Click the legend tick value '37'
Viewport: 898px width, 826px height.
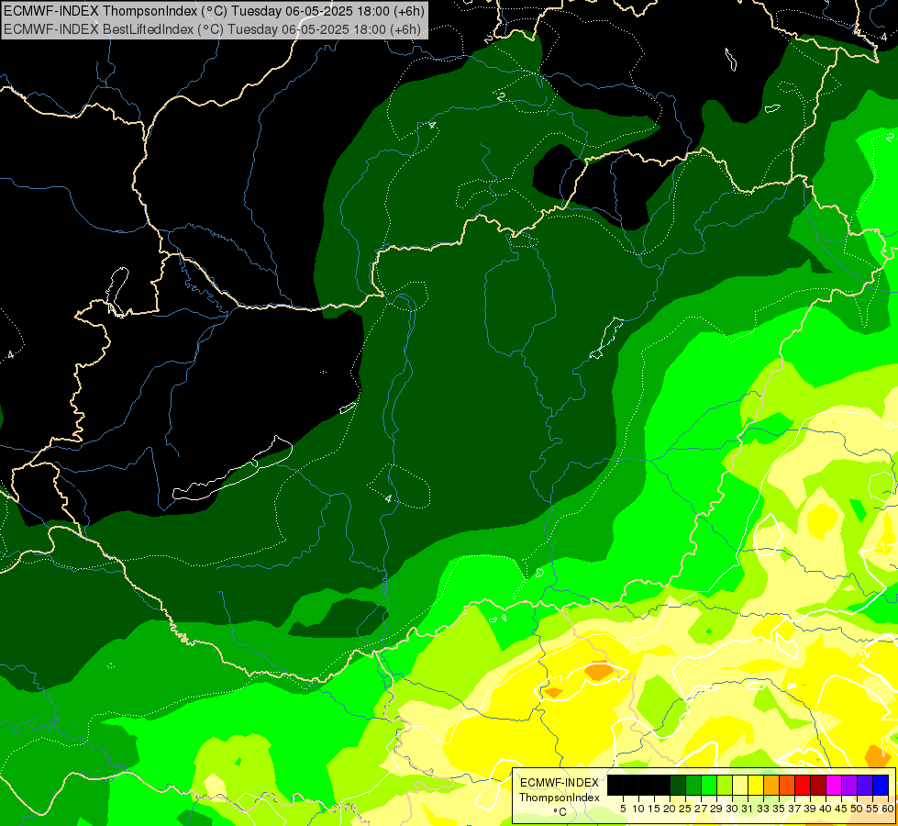coord(794,809)
